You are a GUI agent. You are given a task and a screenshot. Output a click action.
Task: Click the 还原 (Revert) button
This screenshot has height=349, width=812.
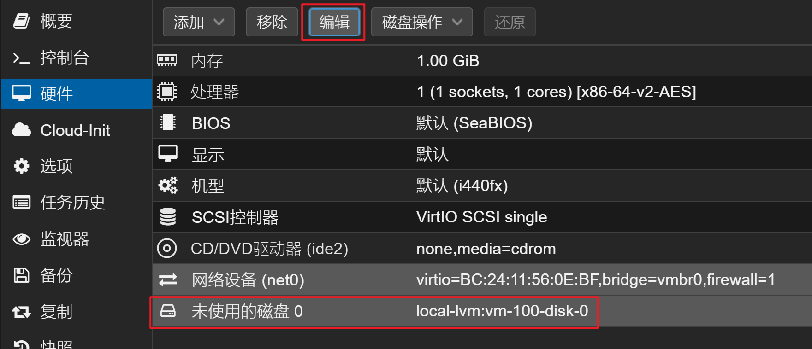pos(510,22)
